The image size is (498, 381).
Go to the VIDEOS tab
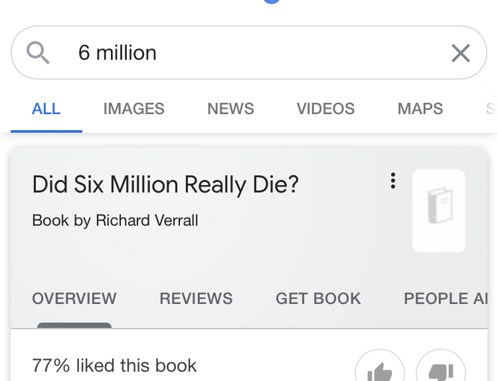pos(325,109)
